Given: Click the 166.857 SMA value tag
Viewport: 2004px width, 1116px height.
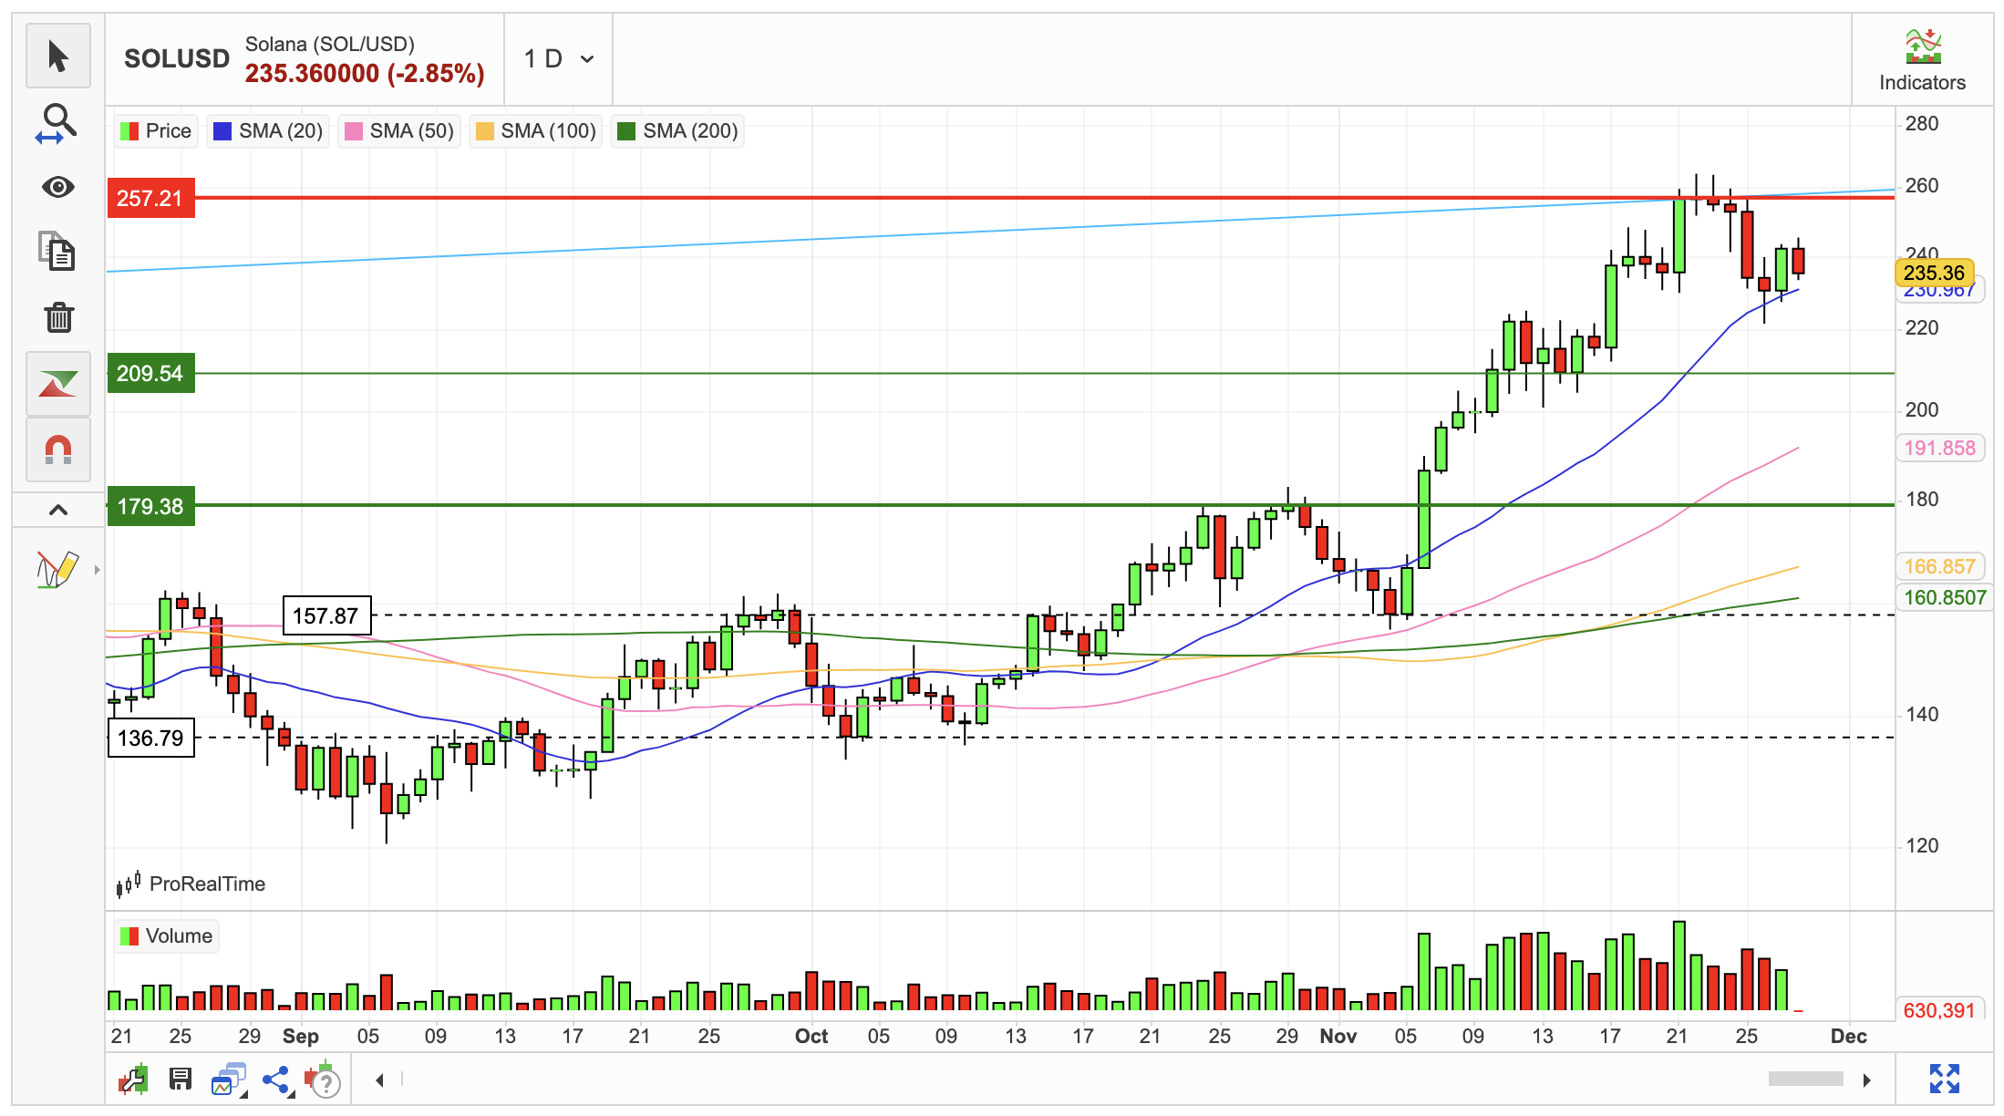Looking at the screenshot, I should (1939, 566).
